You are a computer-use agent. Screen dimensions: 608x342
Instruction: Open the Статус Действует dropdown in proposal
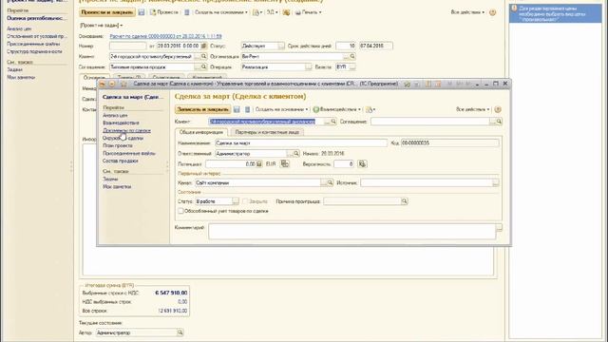point(281,46)
